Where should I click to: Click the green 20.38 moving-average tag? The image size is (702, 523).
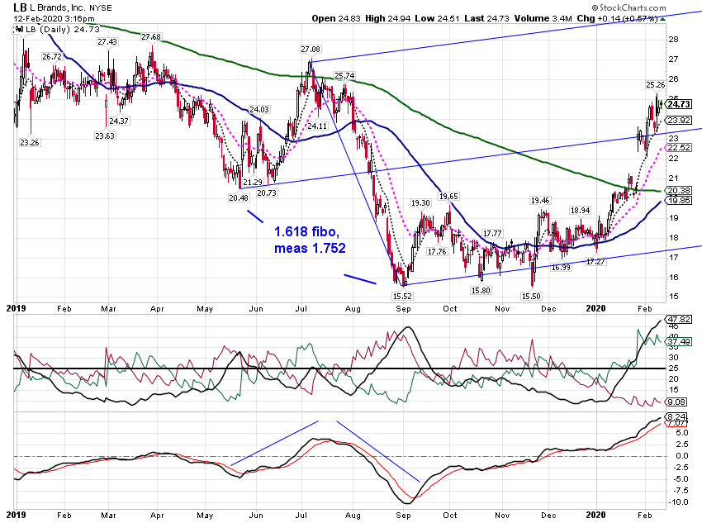(x=679, y=191)
